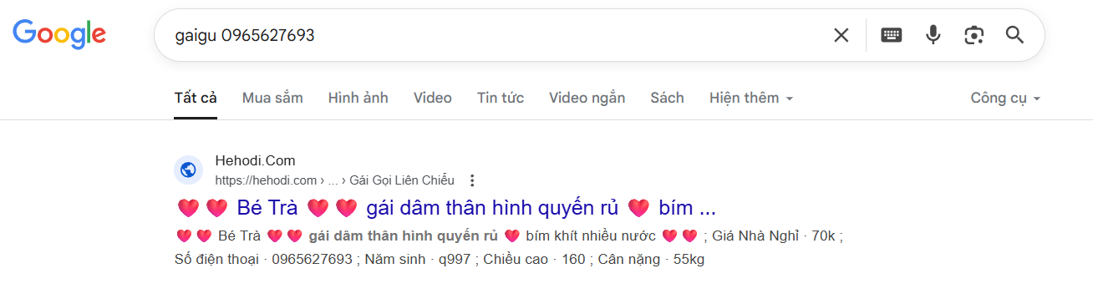Open the on-screen keyboard input tool
This screenshot has height=304, width=1093.
[892, 35]
